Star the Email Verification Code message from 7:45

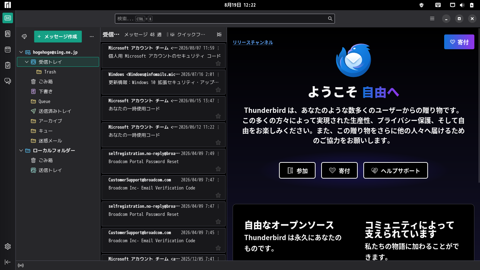(x=218, y=248)
